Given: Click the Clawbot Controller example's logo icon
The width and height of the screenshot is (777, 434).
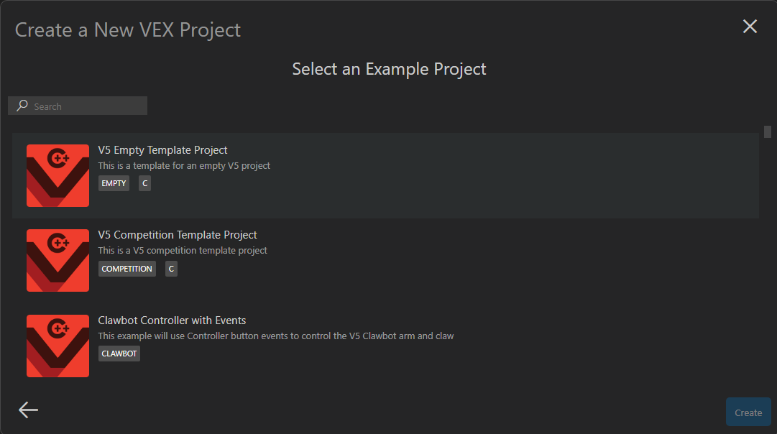Looking at the screenshot, I should (x=58, y=346).
